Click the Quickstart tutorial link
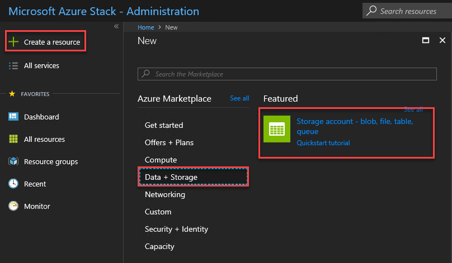Viewport: 452px width, 263px height. [x=323, y=143]
